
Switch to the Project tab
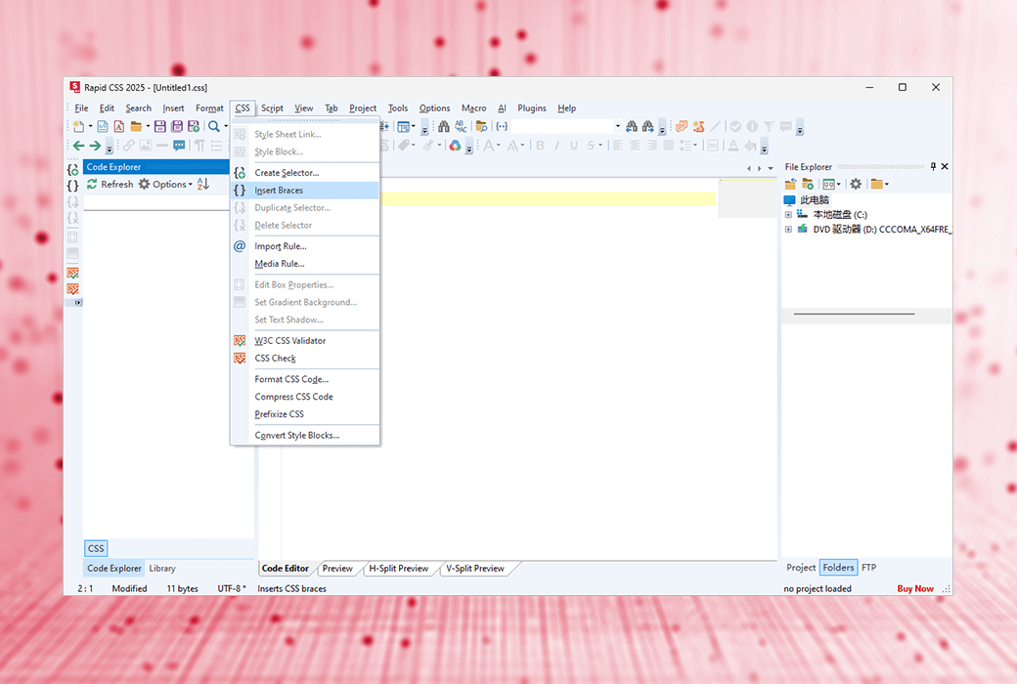tap(801, 568)
